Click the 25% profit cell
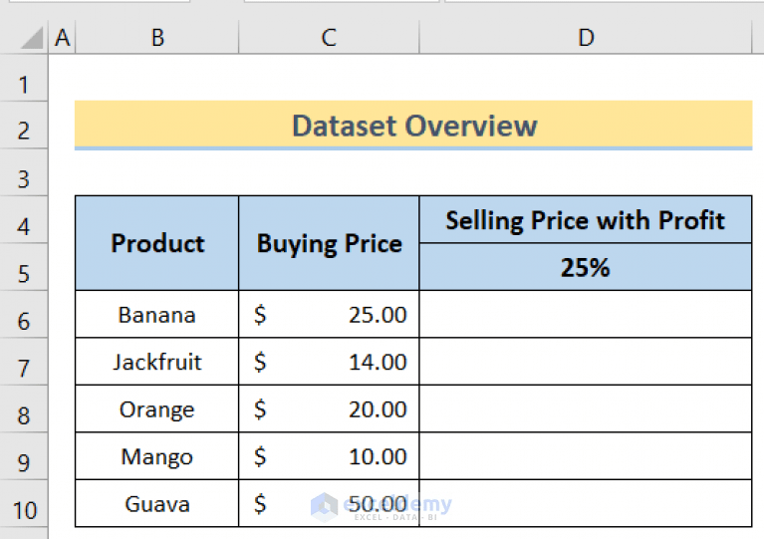 point(586,267)
